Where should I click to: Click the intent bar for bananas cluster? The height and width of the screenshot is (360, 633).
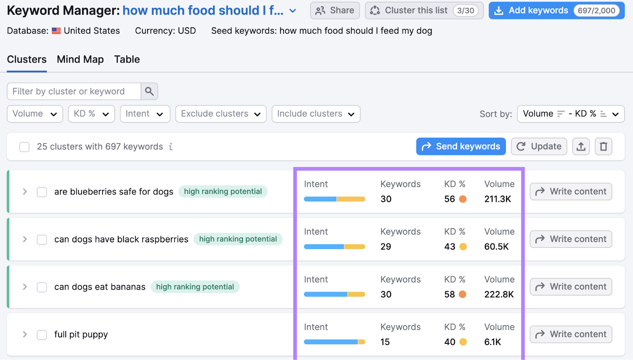click(x=334, y=294)
